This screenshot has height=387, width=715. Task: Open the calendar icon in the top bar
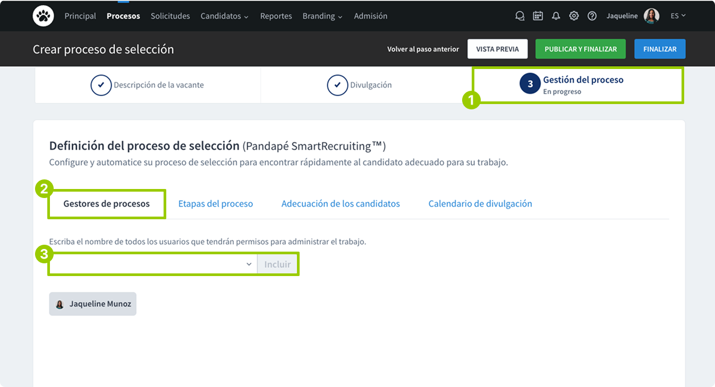(x=538, y=15)
